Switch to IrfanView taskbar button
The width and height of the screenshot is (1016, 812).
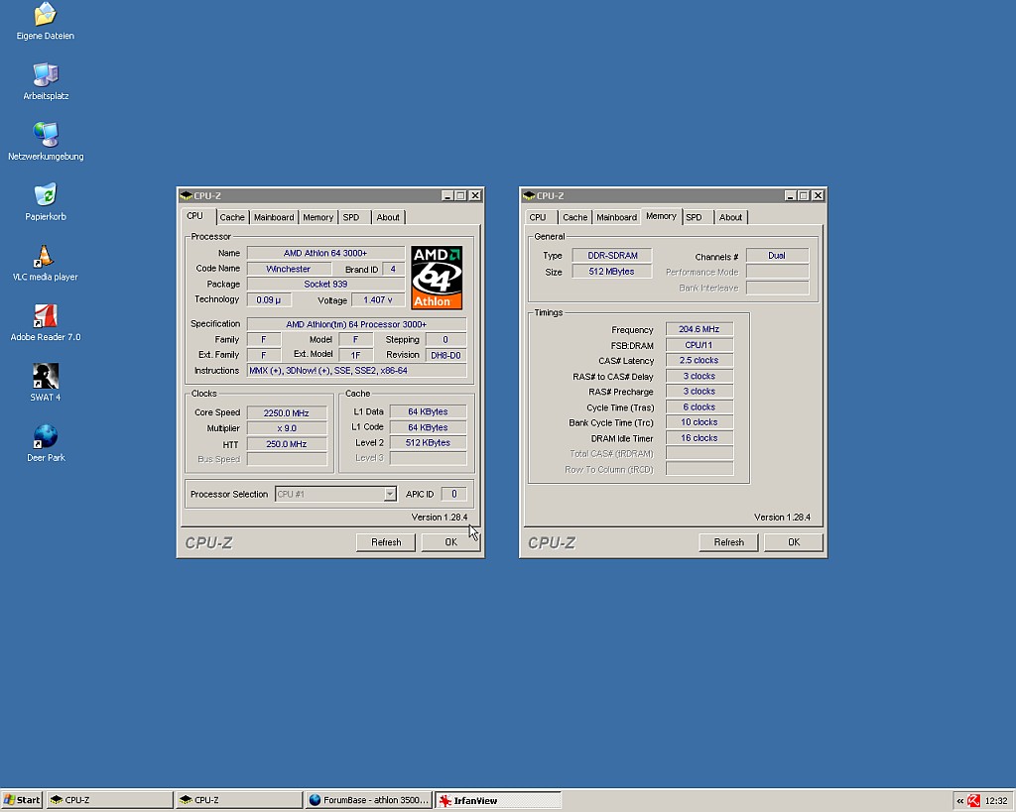coord(498,800)
